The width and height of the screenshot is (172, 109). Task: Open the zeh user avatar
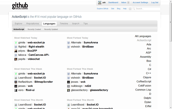click(x=100, y=3)
